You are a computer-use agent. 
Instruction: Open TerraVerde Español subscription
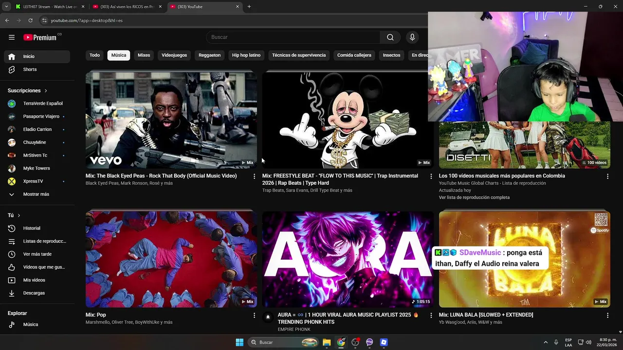[37, 104]
